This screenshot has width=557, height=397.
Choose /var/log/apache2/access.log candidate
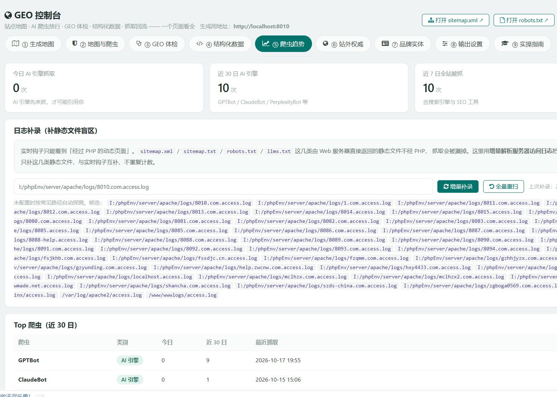coord(102,295)
